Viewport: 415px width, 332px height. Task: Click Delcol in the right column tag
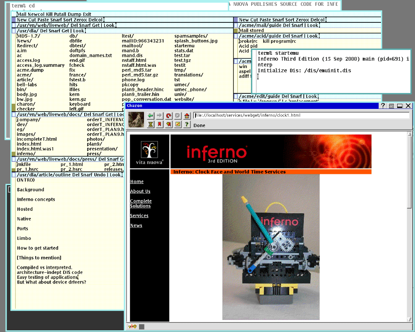coord(317,20)
